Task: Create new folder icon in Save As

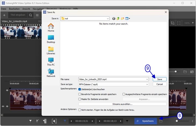Action: click(122, 19)
